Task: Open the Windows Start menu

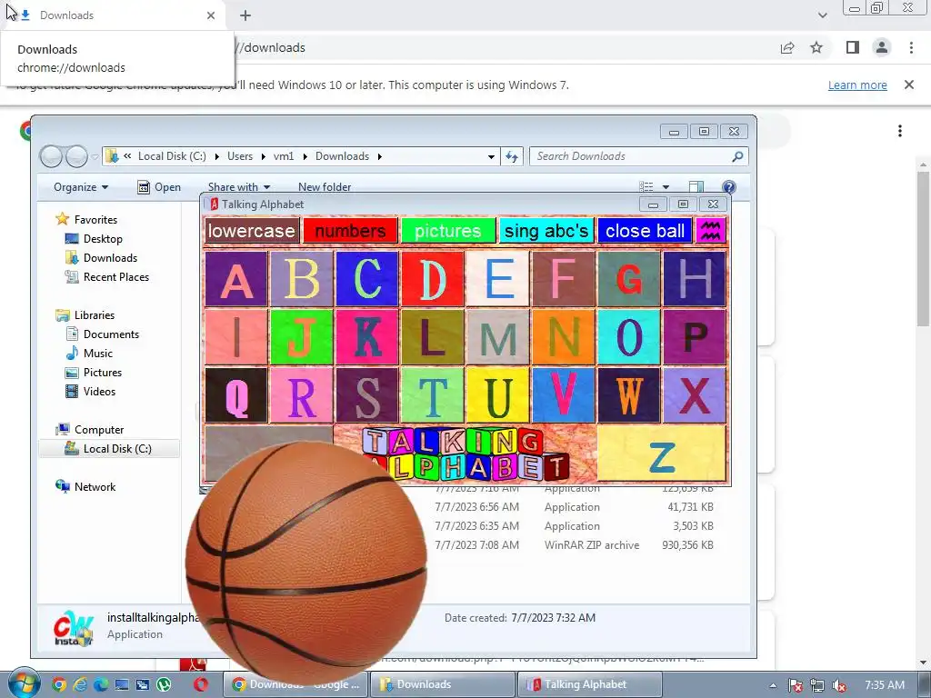Action: [23, 683]
